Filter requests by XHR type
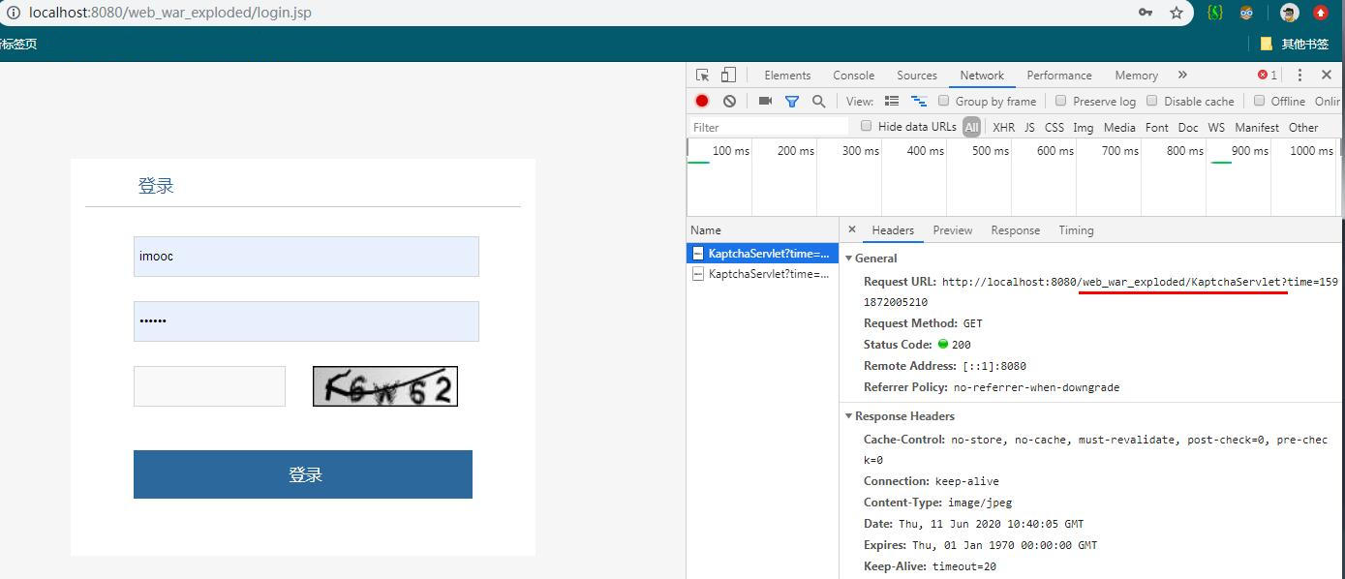The width and height of the screenshot is (1345, 579). [1004, 127]
